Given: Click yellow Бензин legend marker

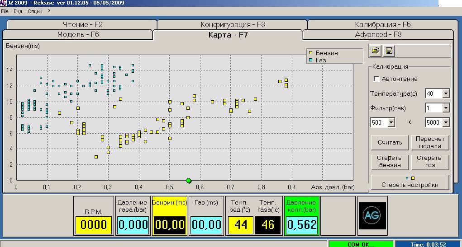Looking at the screenshot, I should [x=310, y=53].
